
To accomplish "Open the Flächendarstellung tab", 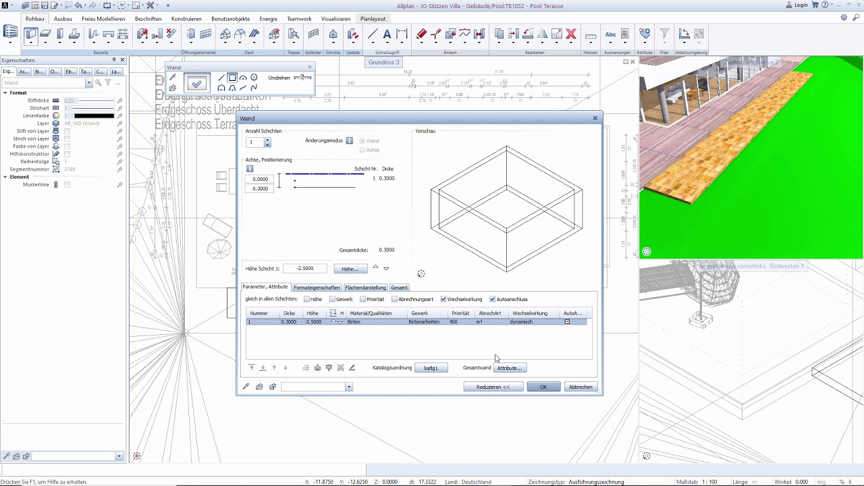I will 366,288.
